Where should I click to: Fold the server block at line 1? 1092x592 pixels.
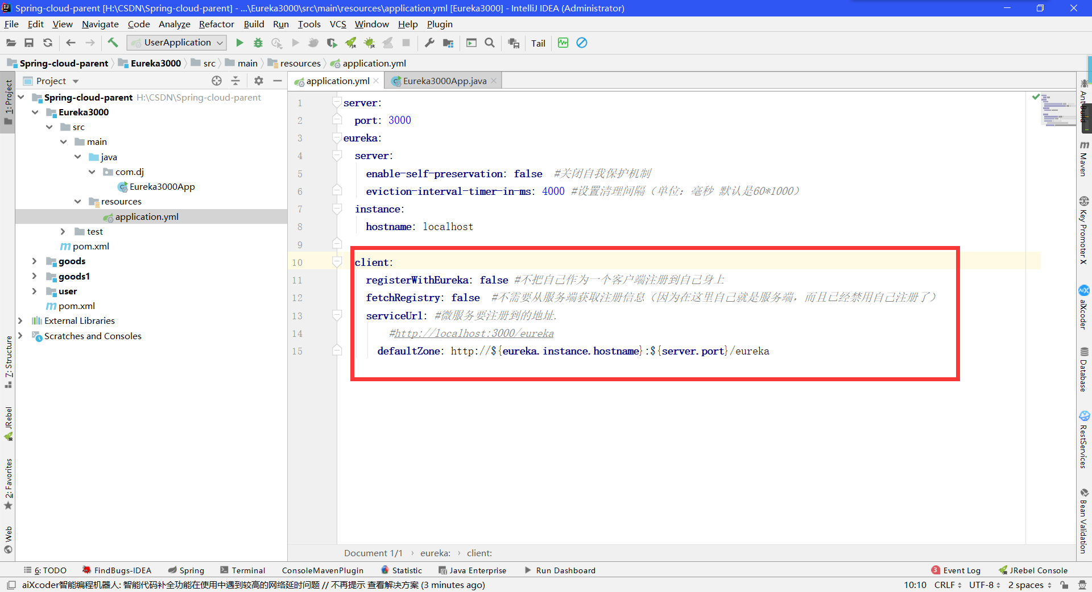coord(337,102)
